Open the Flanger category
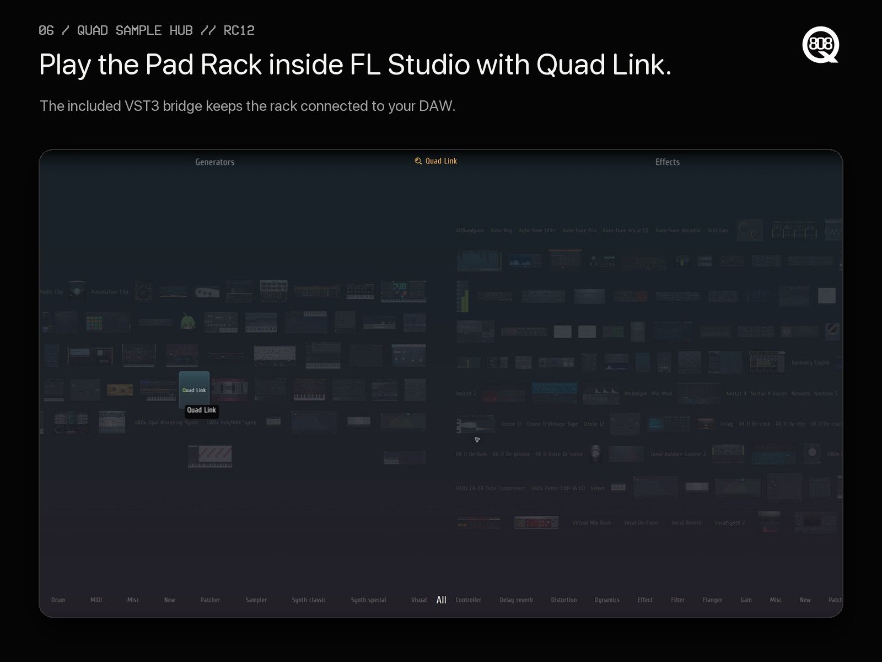Screen dimensions: 882x662 tap(712, 600)
